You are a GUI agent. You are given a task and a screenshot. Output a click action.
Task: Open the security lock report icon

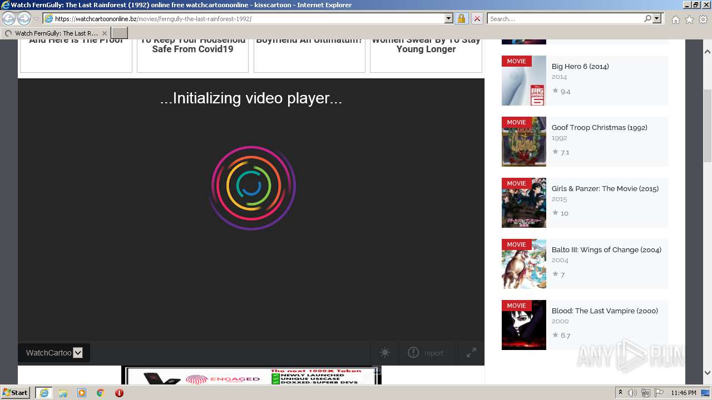(461, 18)
